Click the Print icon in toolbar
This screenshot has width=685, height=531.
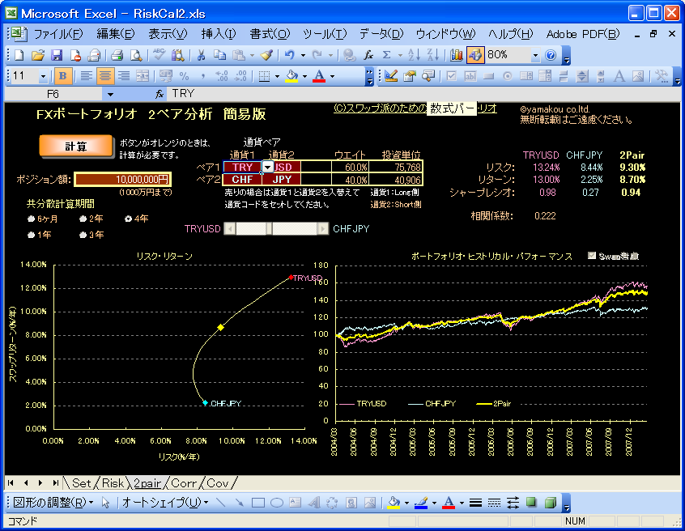click(117, 55)
